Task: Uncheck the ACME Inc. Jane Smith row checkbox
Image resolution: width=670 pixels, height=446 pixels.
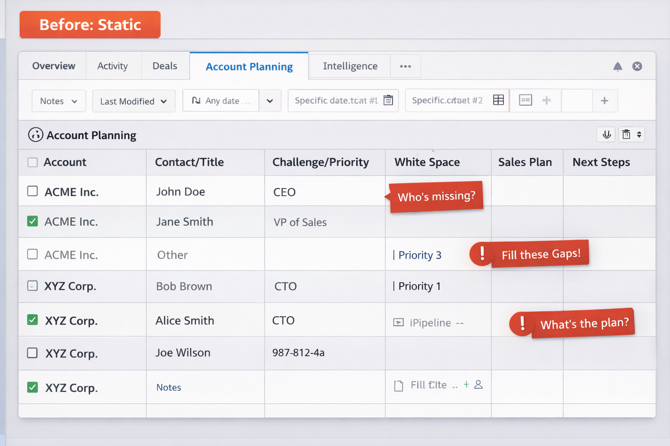Action: pyautogui.click(x=33, y=221)
